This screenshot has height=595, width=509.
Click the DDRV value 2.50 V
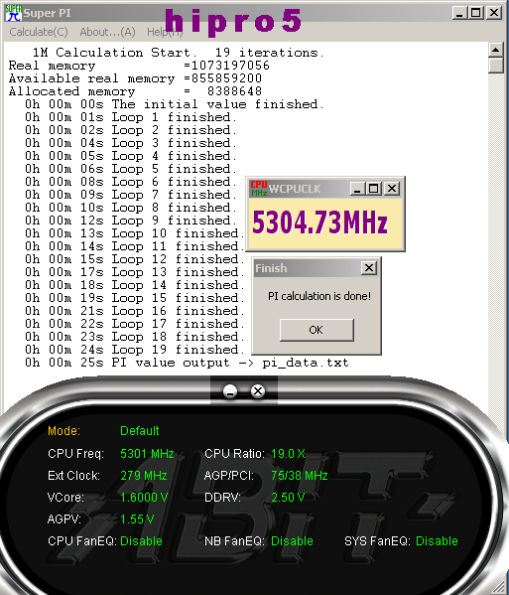[288, 497]
